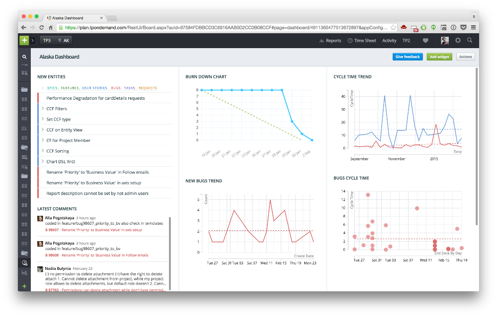Click the last burn down point at 2 Feb
The width and height of the screenshot is (497, 317).
click(312, 140)
